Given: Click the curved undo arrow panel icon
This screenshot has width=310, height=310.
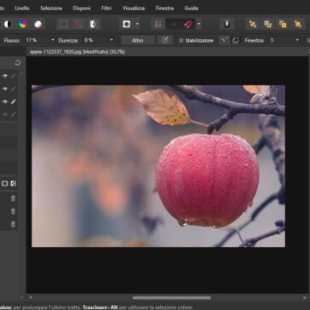Looking at the screenshot, I should 18,63.
